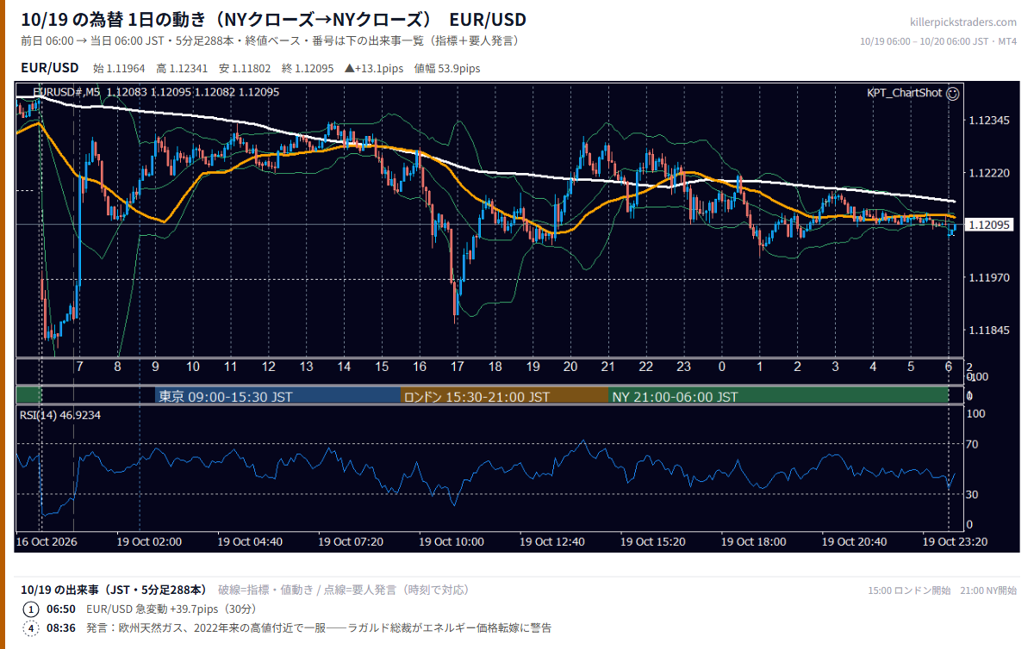
Task: Click the Tokyo 09:00-15:30 JST session bar
Action: tap(277, 397)
